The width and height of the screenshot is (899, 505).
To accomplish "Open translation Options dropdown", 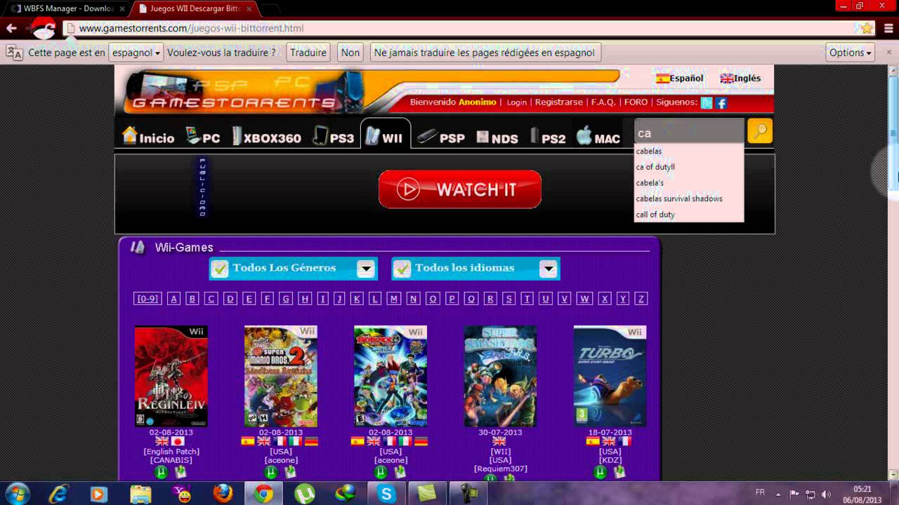I will click(850, 53).
